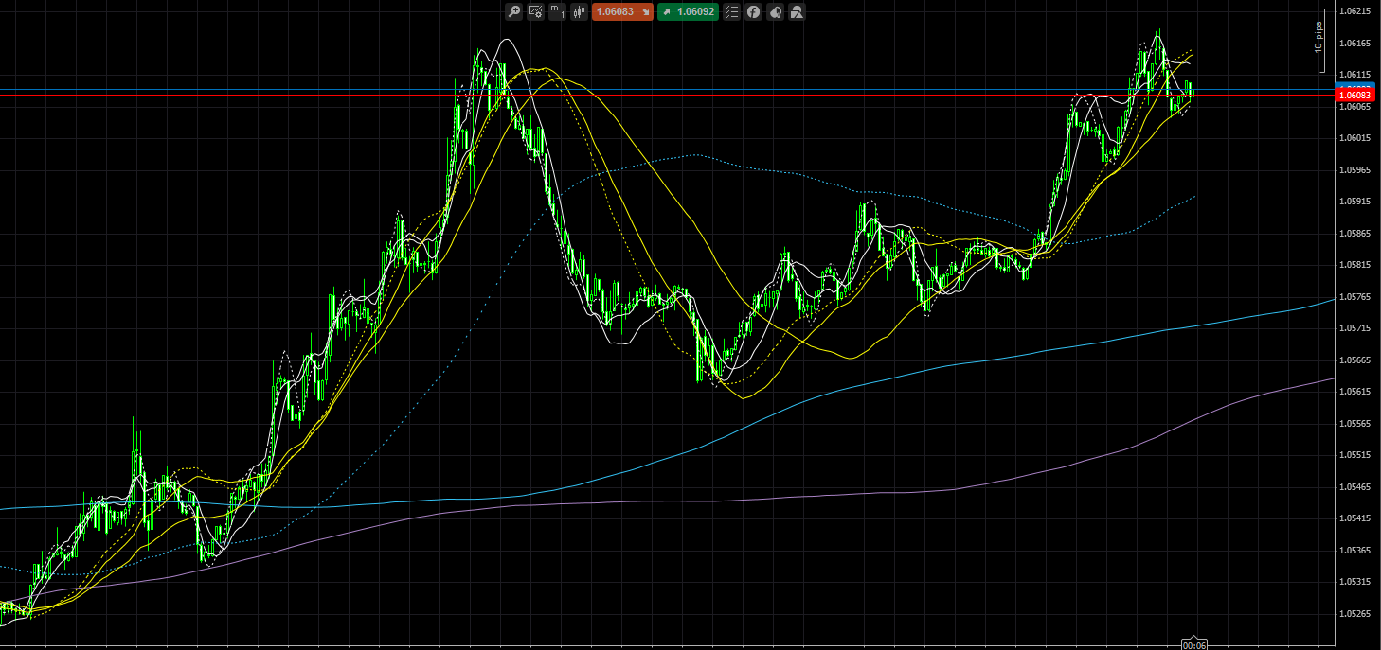Click the blue ask price axis label
This screenshot has height=650, width=1381.
tap(1356, 87)
